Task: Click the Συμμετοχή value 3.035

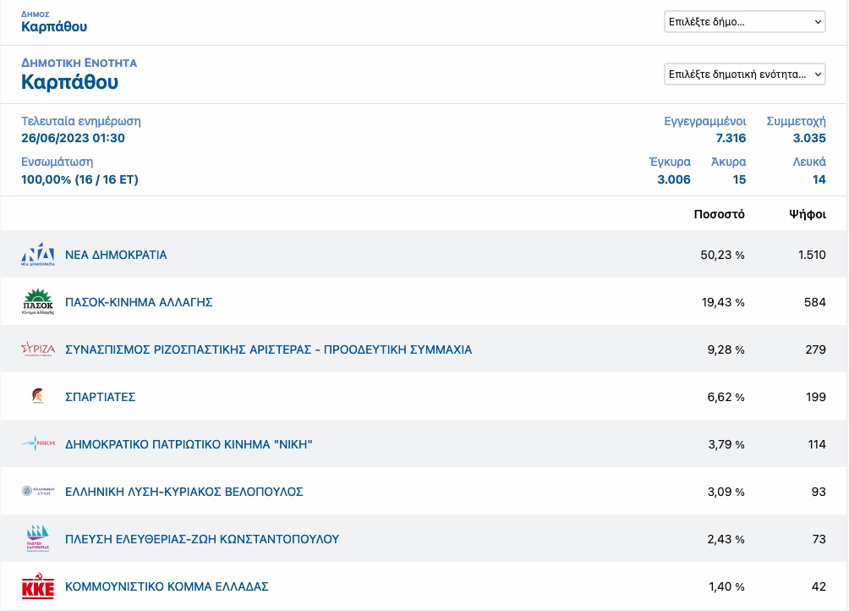Action: coord(809,138)
